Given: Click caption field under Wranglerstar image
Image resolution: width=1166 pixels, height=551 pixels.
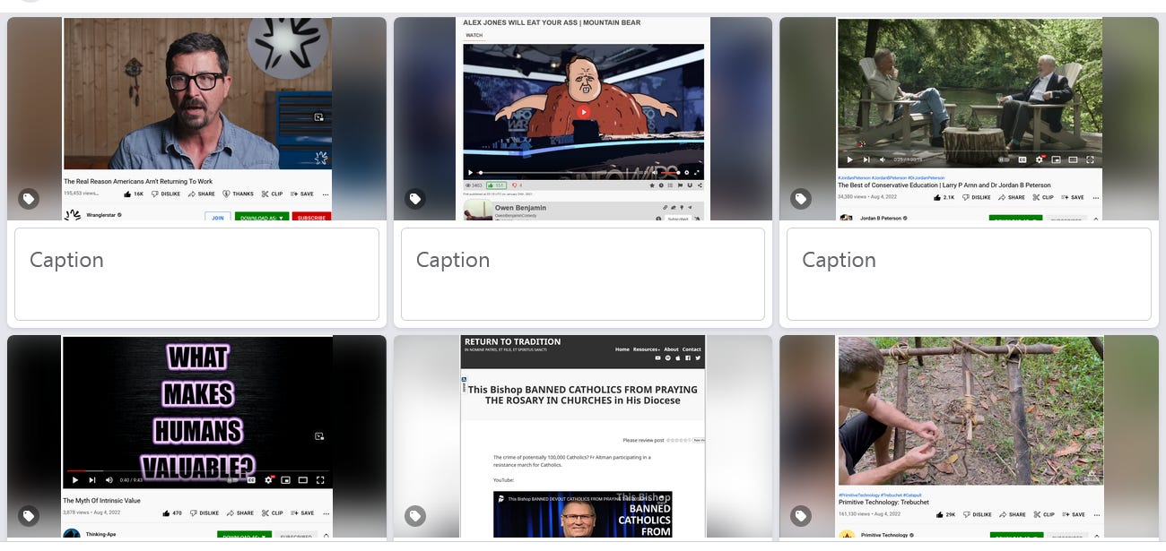Looking at the screenshot, I should [196, 274].
